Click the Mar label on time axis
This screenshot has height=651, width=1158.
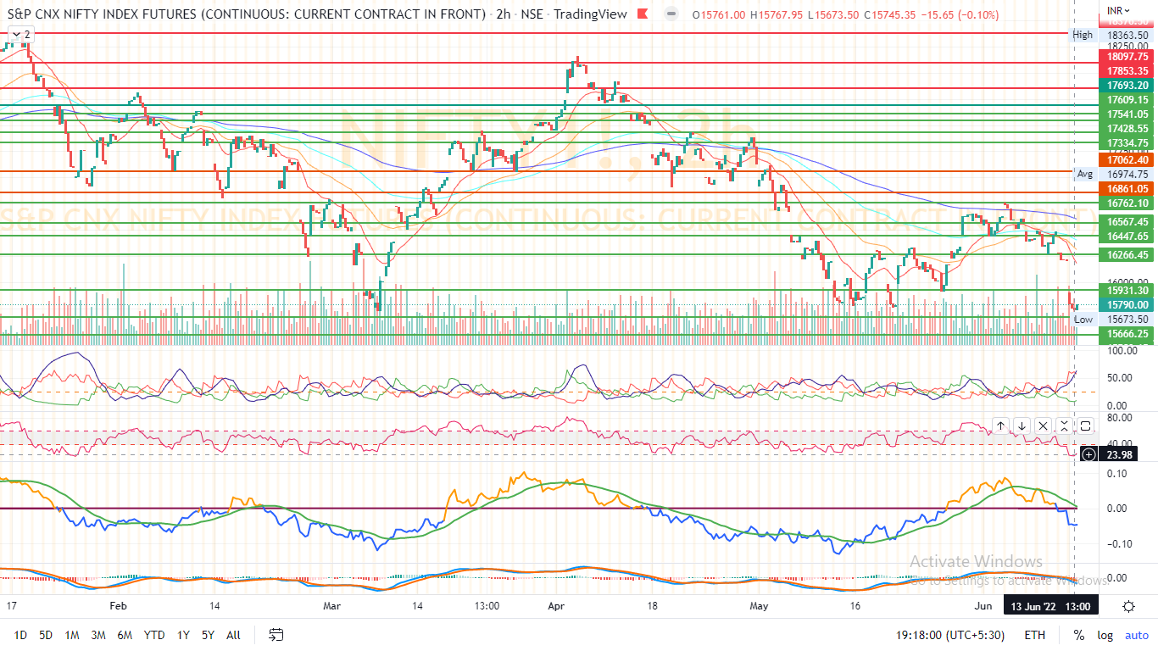(x=332, y=606)
